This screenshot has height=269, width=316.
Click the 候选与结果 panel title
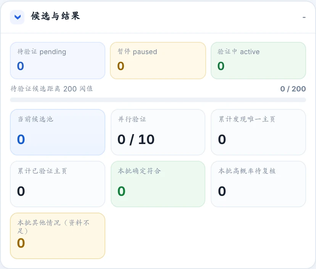pyautogui.click(x=55, y=16)
